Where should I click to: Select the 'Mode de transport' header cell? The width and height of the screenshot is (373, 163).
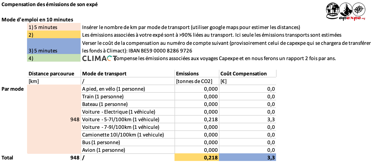click(128, 74)
